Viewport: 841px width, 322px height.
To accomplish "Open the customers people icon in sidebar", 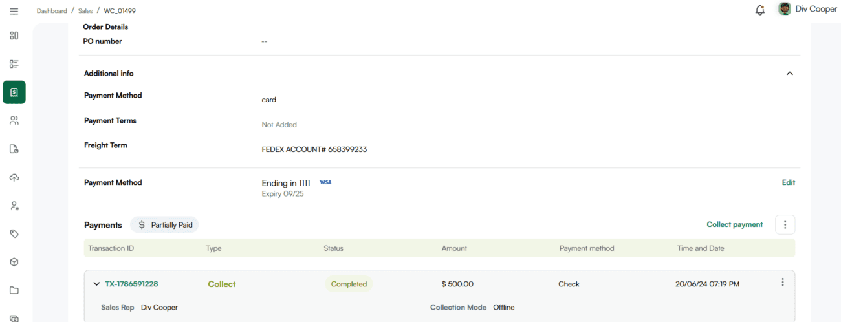I will pos(14,120).
